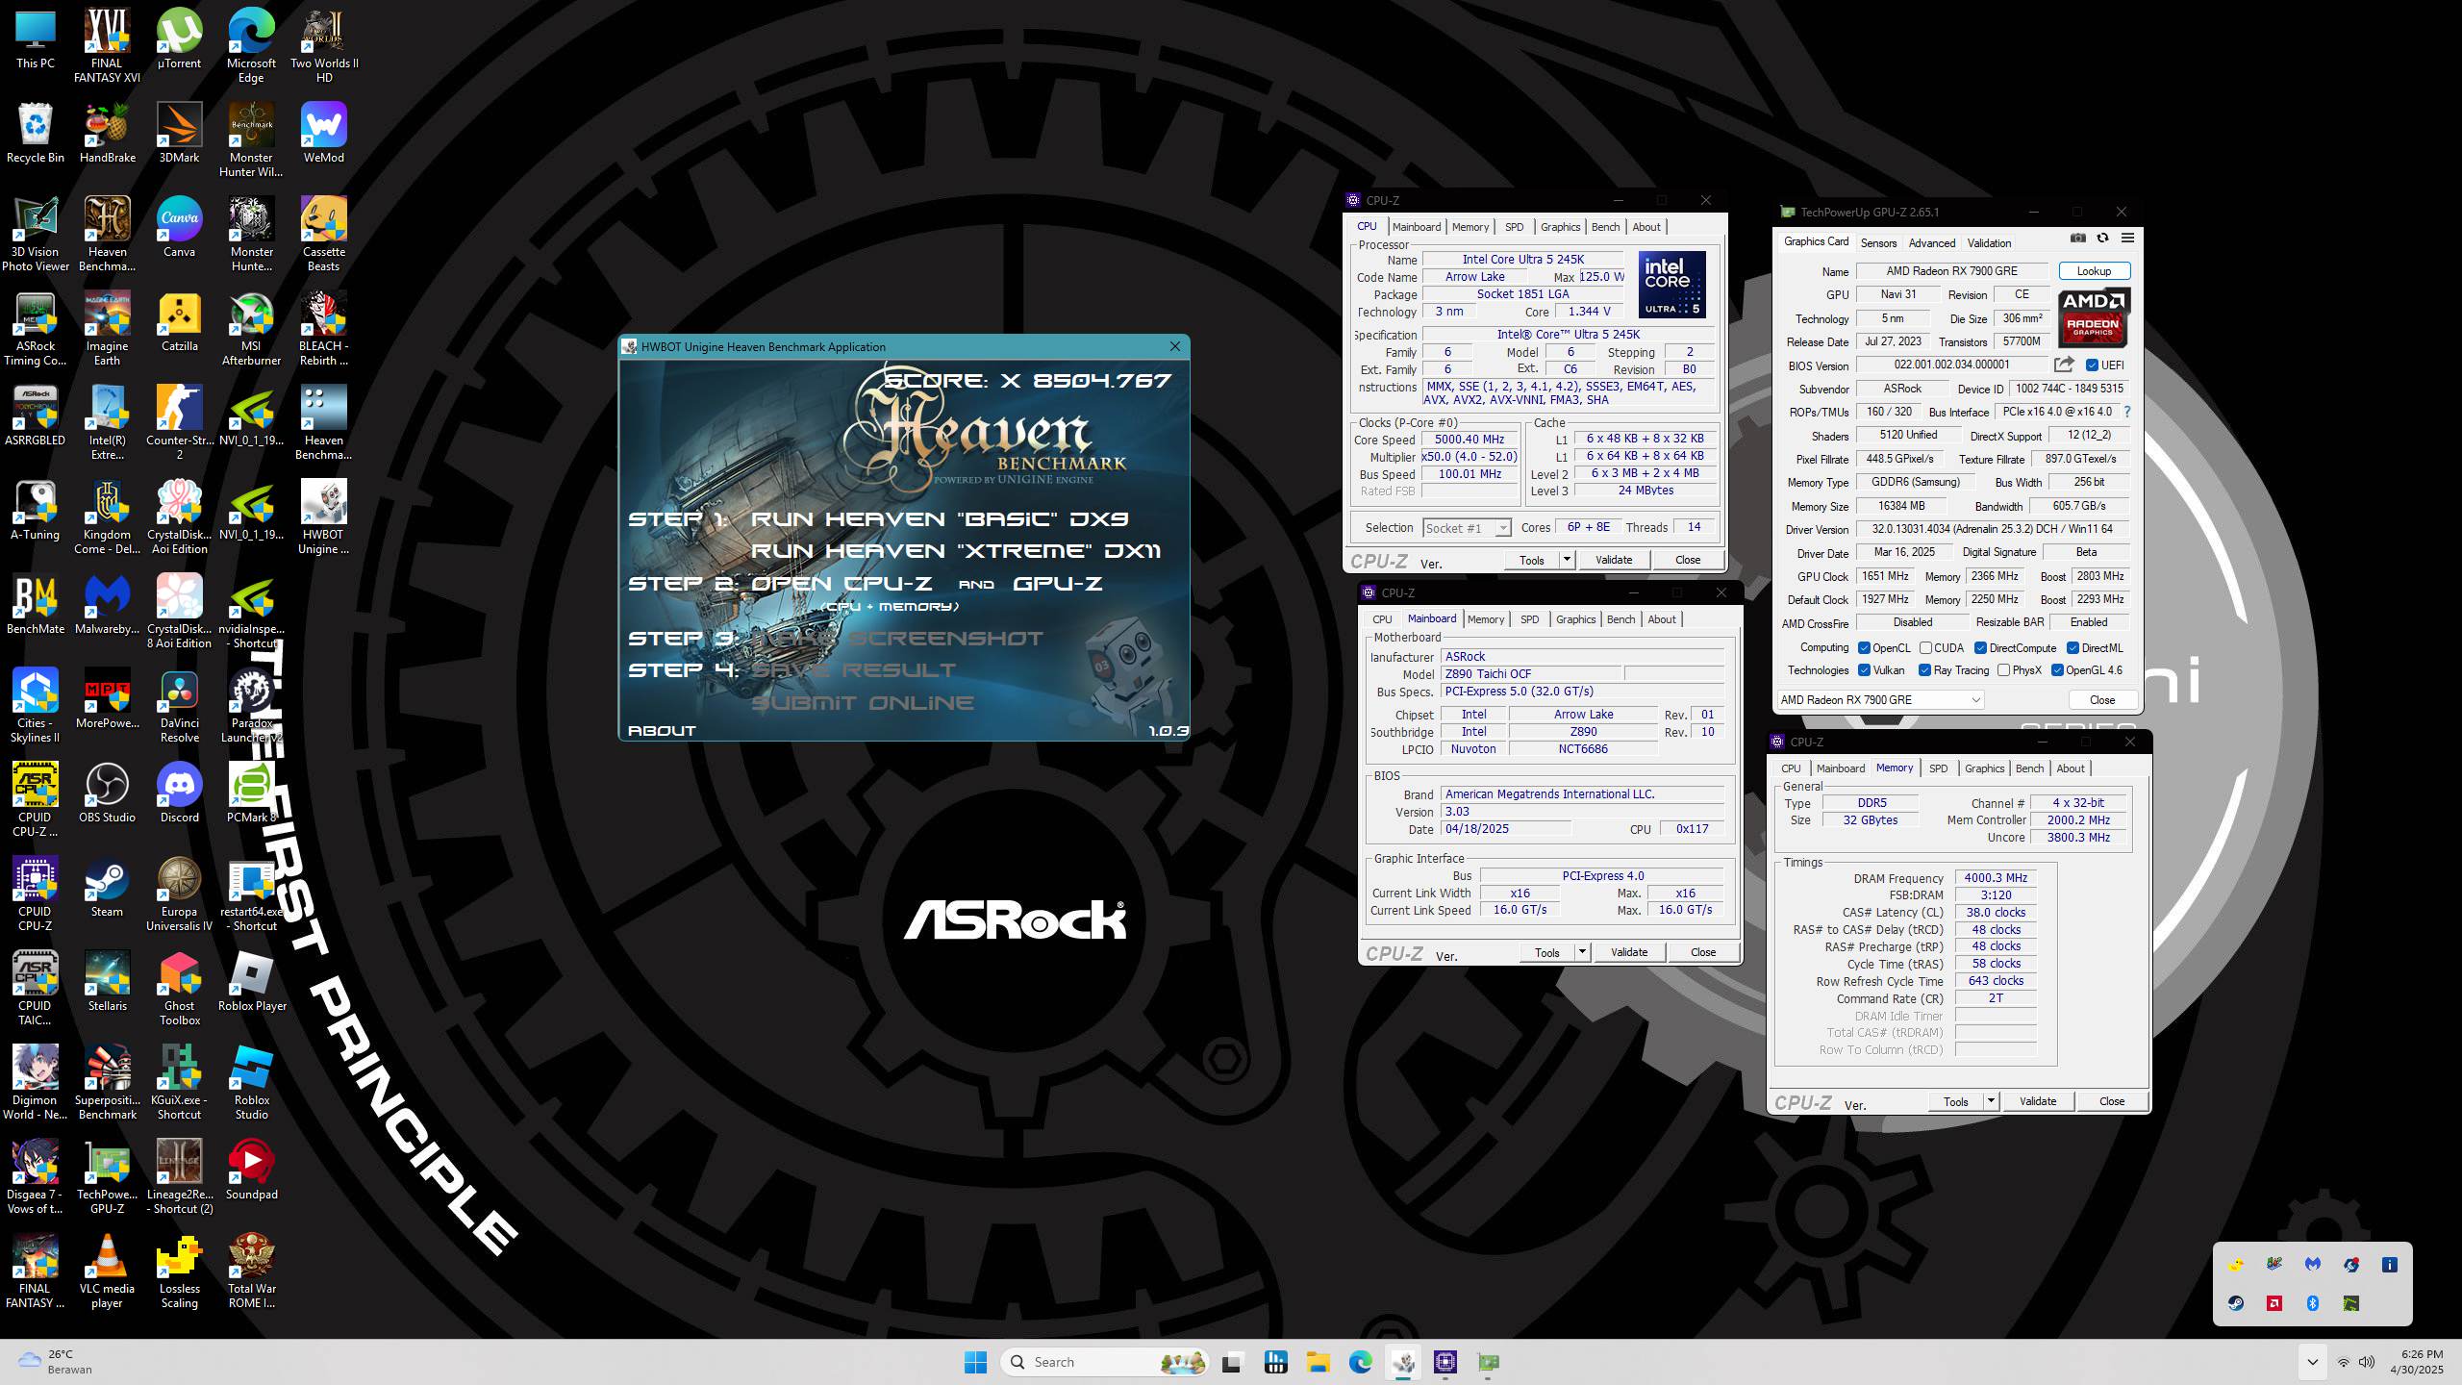Open the BenchMate desktop icon

[36, 605]
